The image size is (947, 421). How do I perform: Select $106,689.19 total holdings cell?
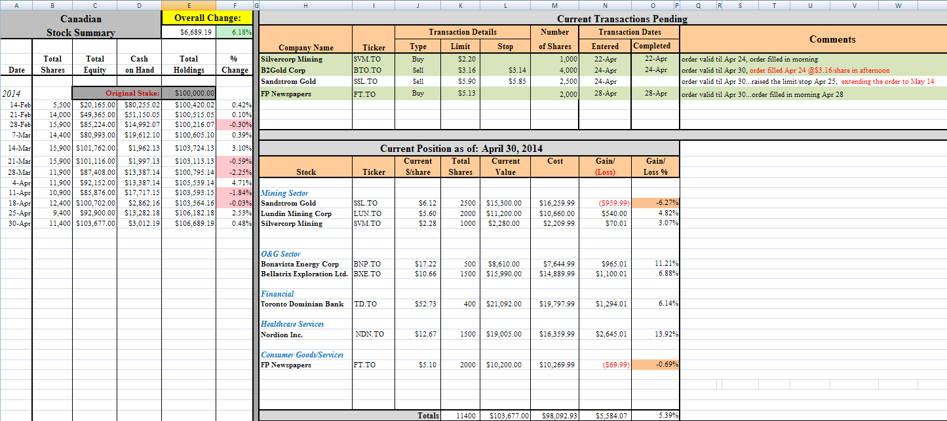pos(189,223)
